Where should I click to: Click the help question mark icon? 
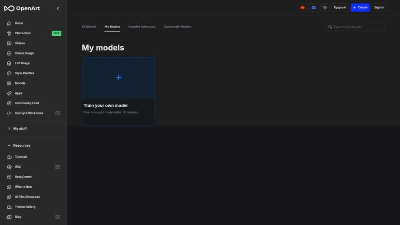[x=325, y=7]
